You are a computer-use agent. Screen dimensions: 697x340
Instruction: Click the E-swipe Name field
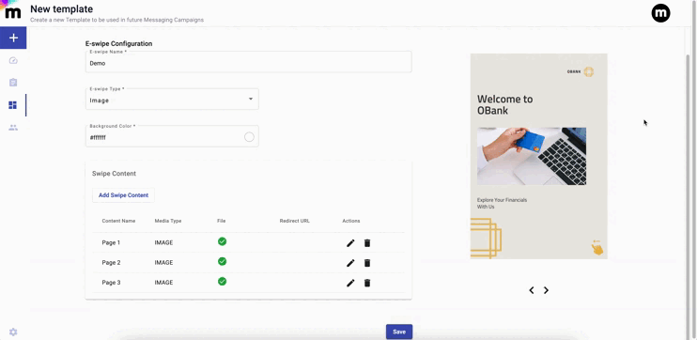tap(249, 62)
